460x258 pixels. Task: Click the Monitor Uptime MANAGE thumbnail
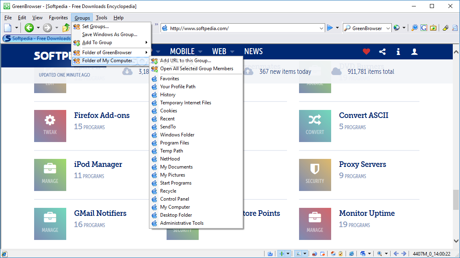pyautogui.click(x=315, y=224)
